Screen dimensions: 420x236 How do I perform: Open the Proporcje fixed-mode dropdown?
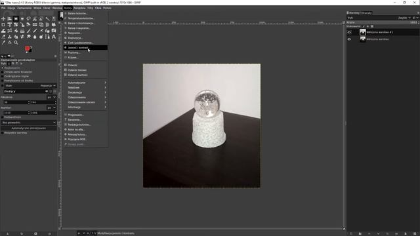coord(48,86)
